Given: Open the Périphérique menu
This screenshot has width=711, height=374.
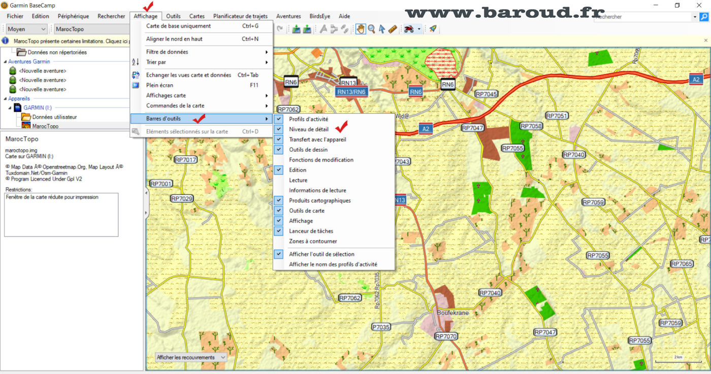Looking at the screenshot, I should point(73,16).
